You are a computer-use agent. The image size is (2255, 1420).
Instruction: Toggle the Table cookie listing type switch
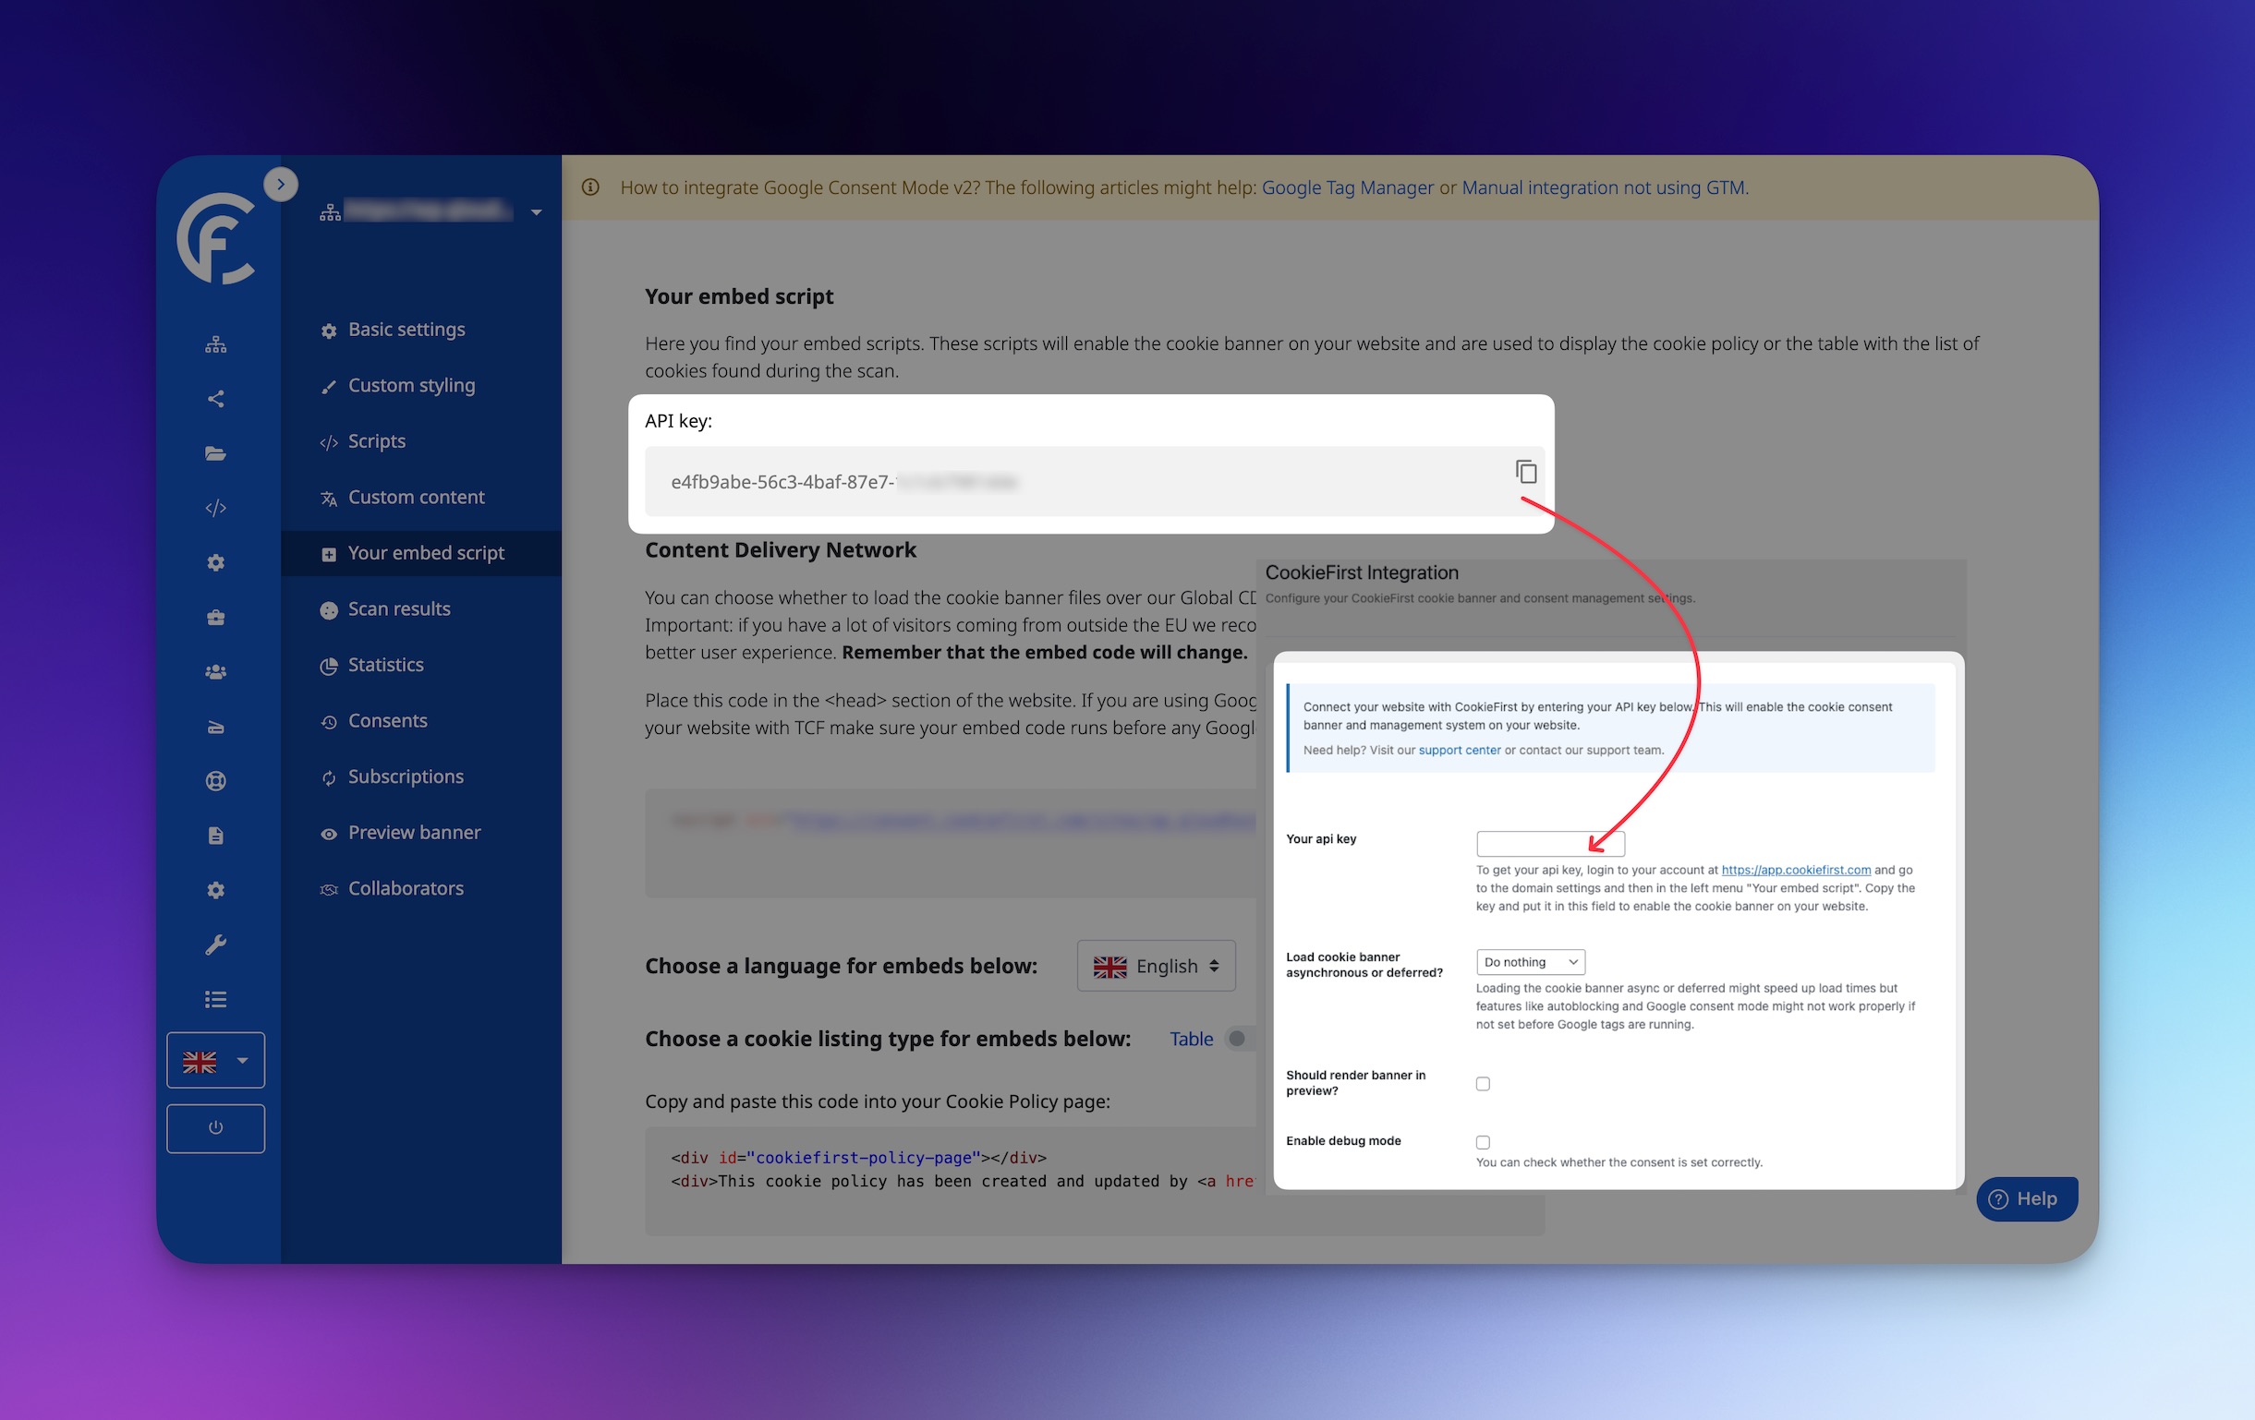tap(1242, 1039)
